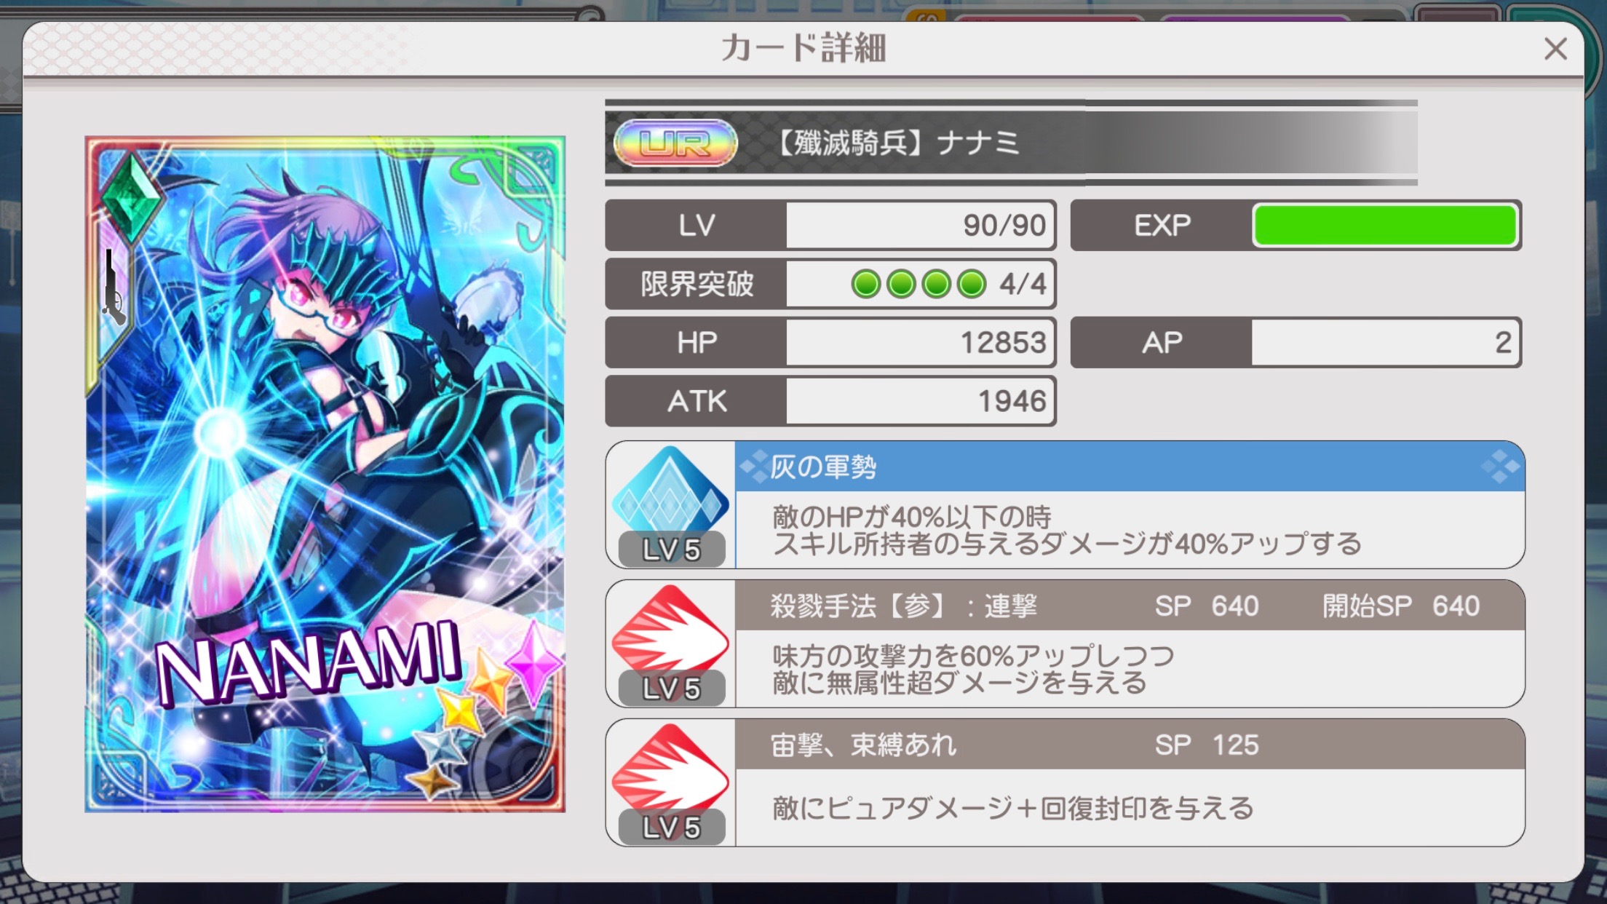This screenshot has height=904, width=1607.
Task: Select the 灰の軍勢 skill title bar
Action: 1130,467
